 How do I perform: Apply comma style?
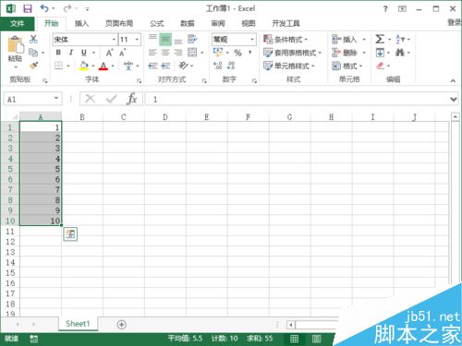tap(250, 53)
